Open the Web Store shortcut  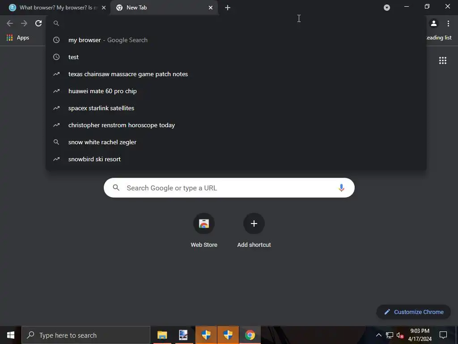point(204,231)
